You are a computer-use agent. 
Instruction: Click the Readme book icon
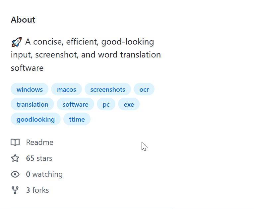[15, 143]
